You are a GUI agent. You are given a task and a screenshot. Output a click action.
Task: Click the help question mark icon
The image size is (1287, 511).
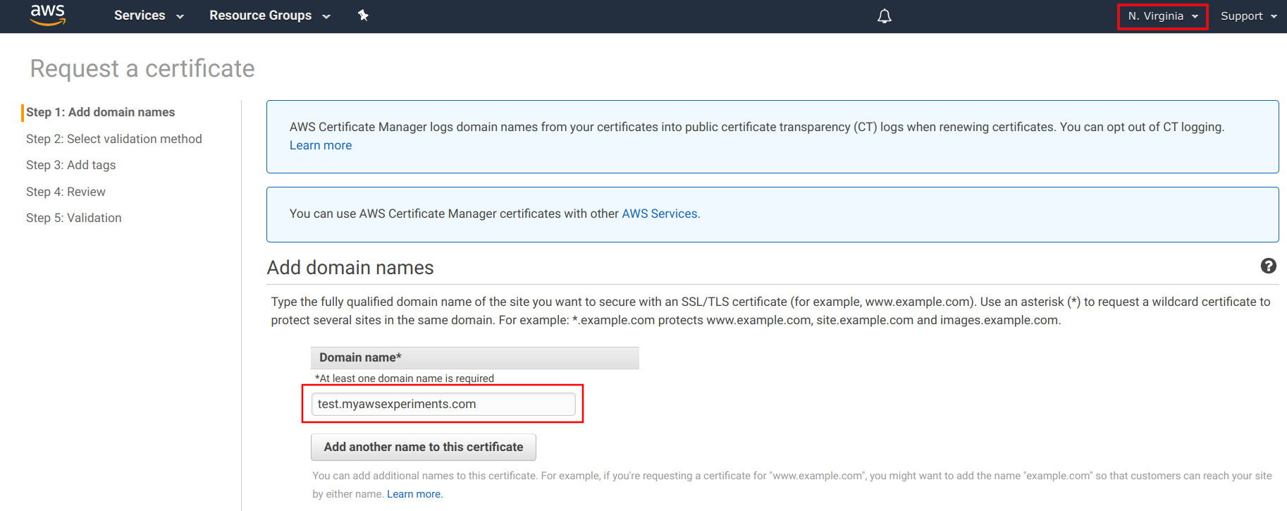pos(1268,266)
